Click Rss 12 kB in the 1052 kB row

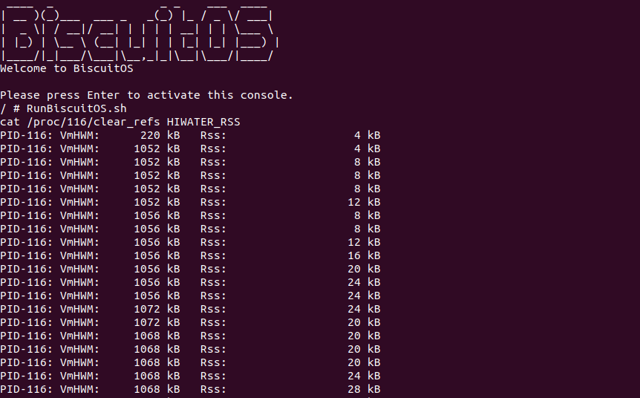point(364,202)
